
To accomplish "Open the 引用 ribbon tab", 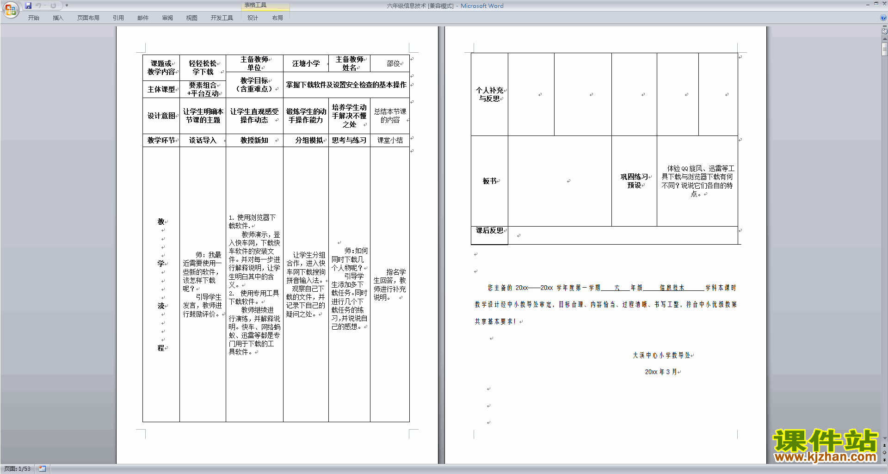I will click(x=118, y=18).
